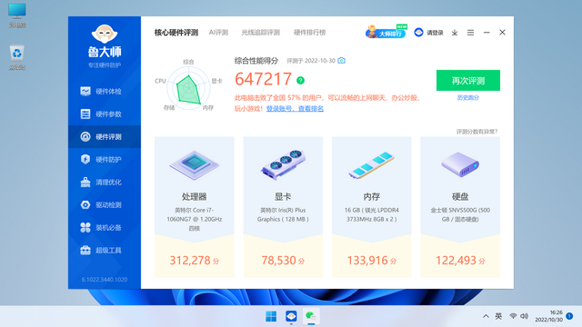
Task: Expand the system tray hidden icons chevron
Action: [x=486, y=316]
